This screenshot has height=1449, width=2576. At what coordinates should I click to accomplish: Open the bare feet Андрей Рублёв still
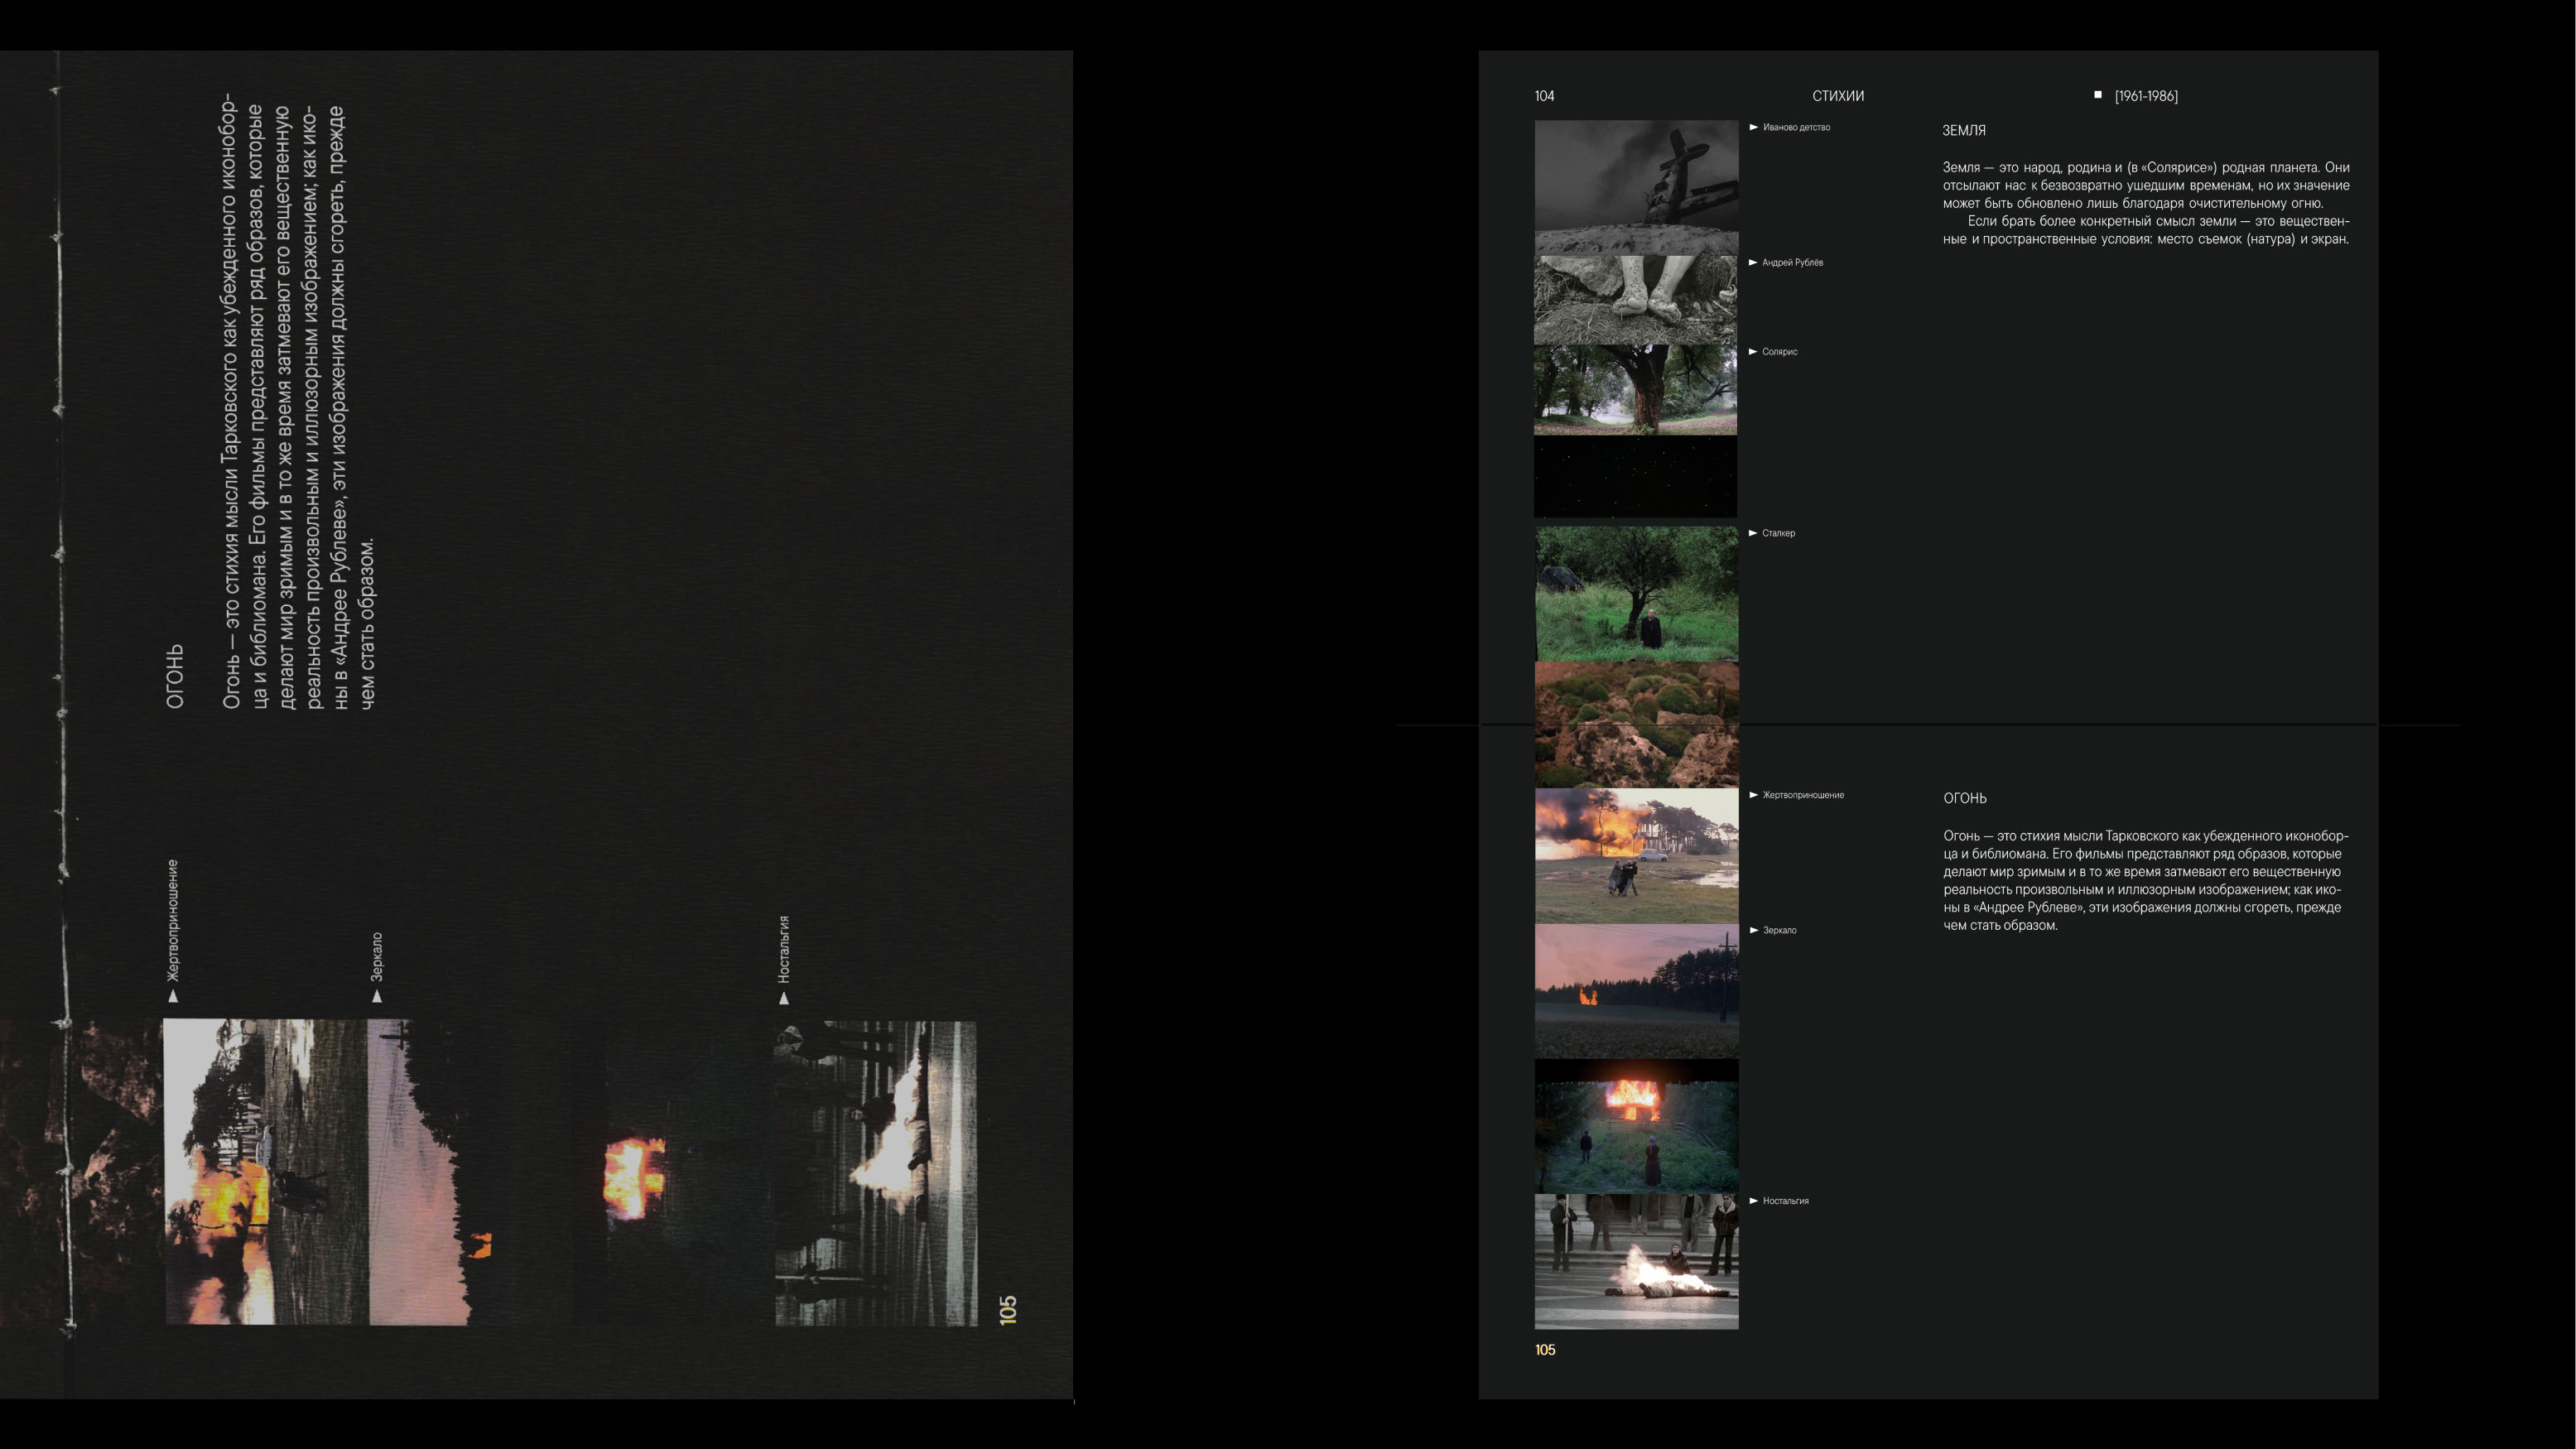coord(1635,299)
